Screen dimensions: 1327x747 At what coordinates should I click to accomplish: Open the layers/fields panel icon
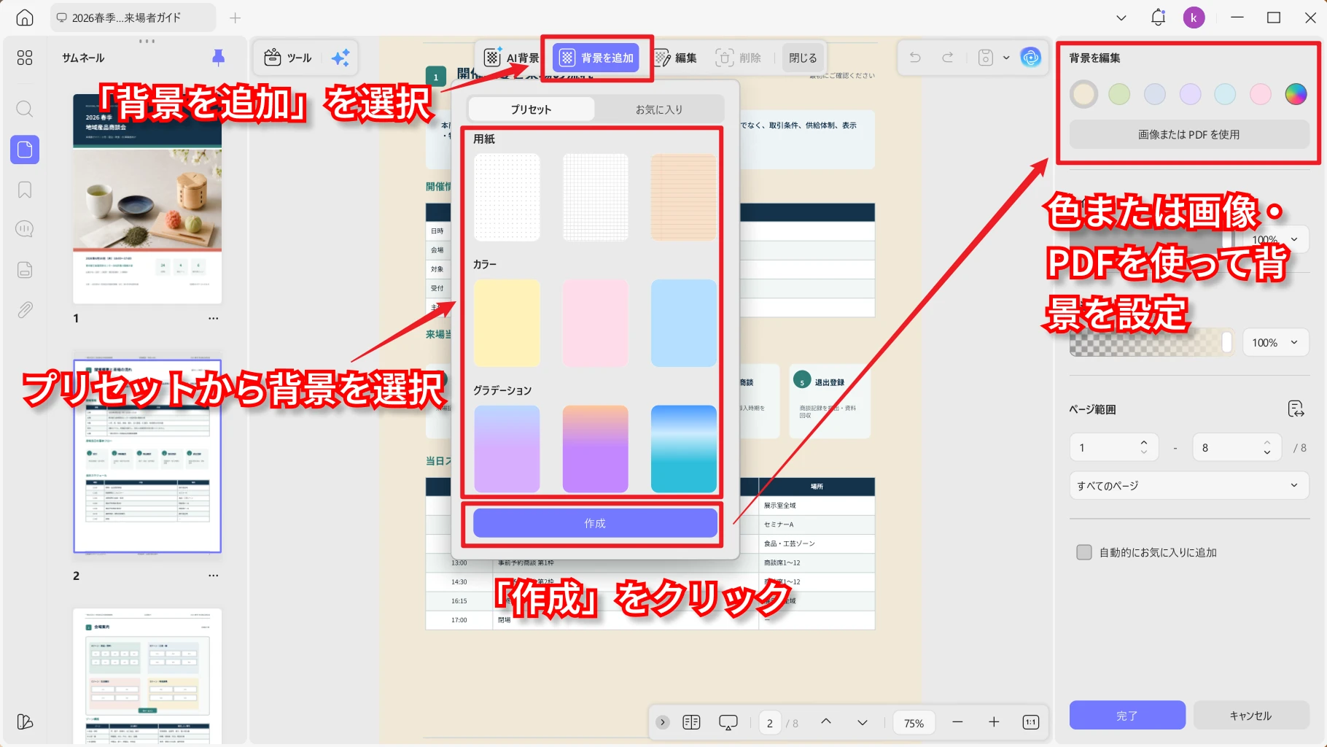[x=25, y=269]
